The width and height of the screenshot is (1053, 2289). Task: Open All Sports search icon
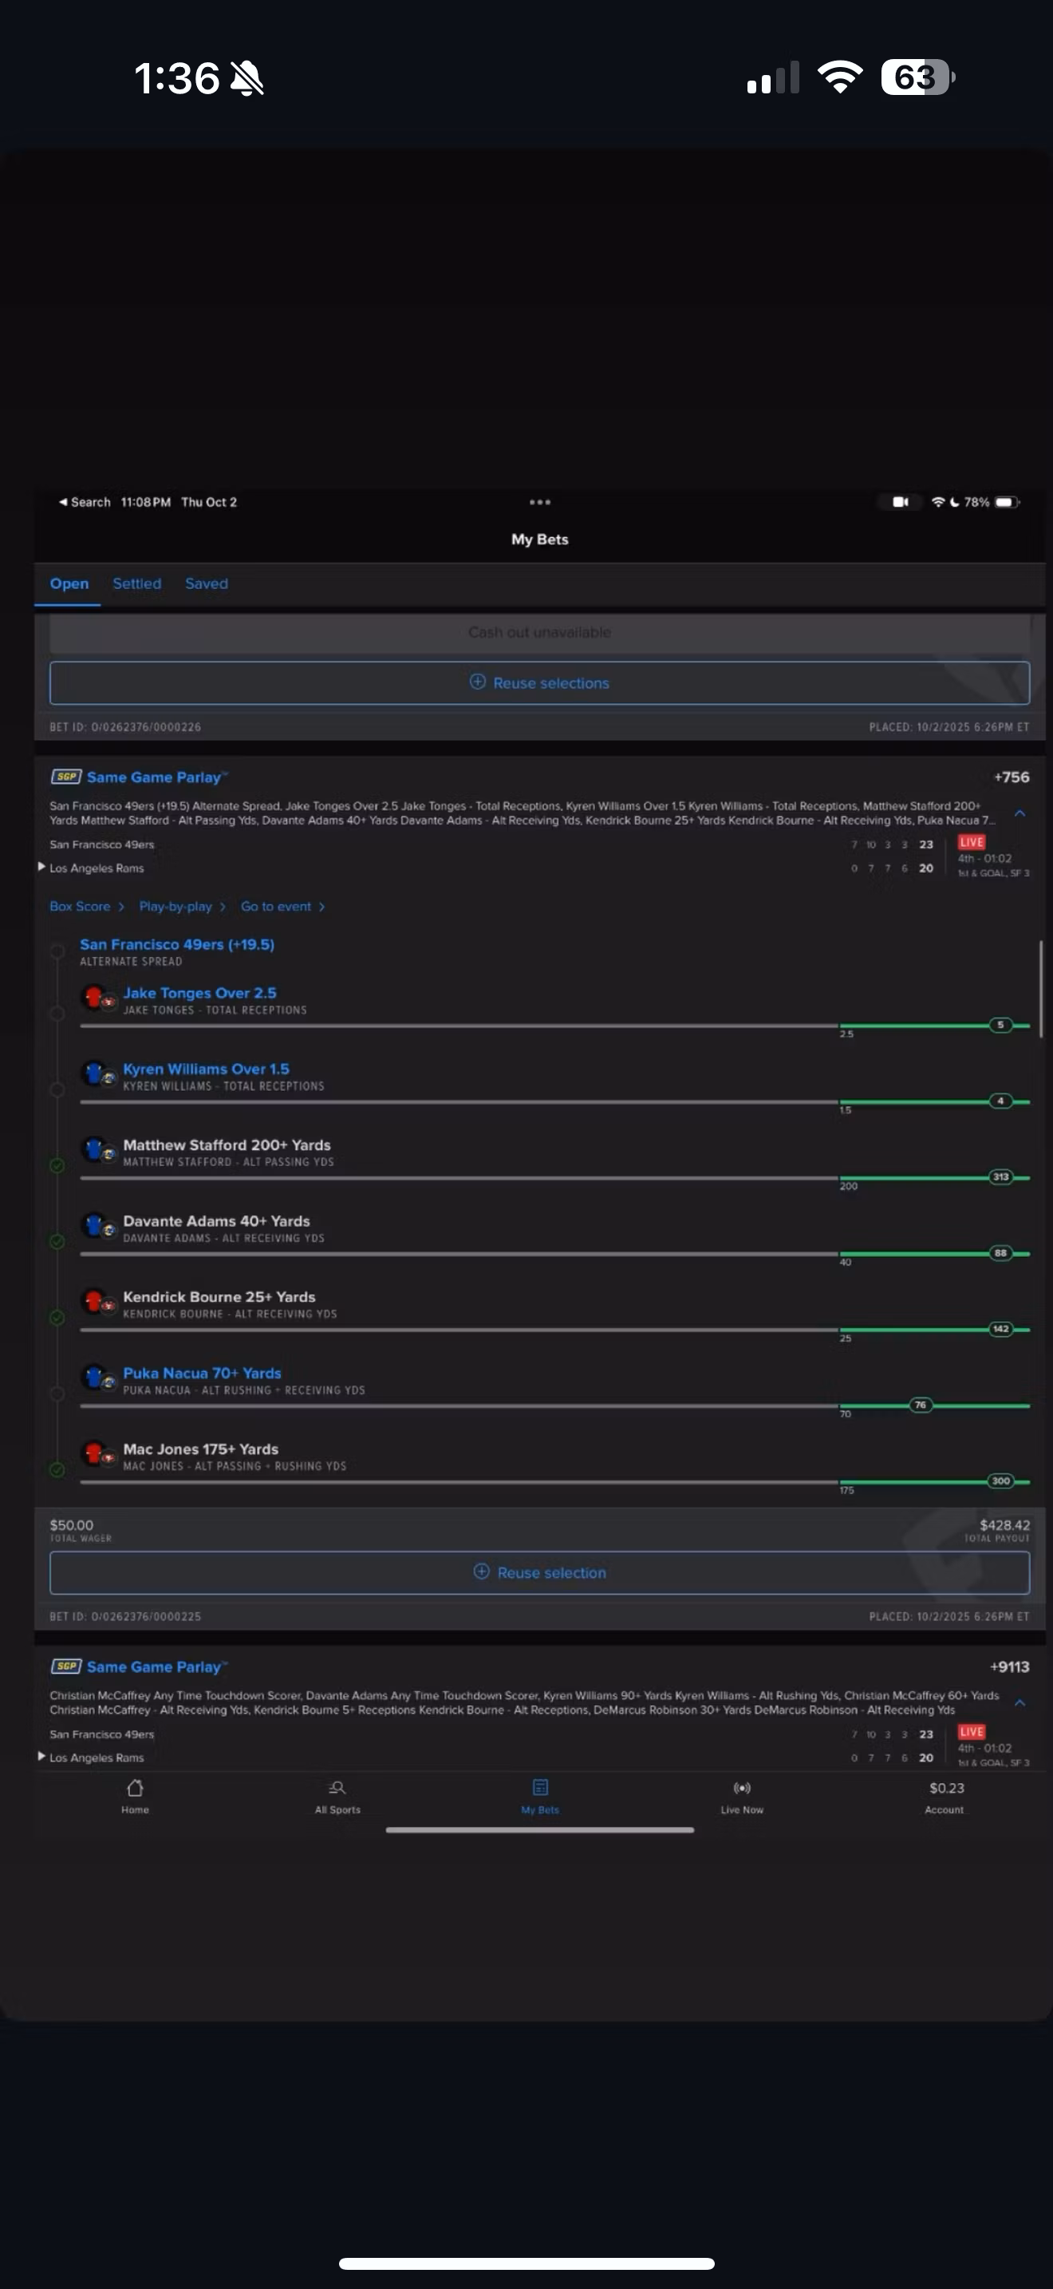(x=337, y=1788)
